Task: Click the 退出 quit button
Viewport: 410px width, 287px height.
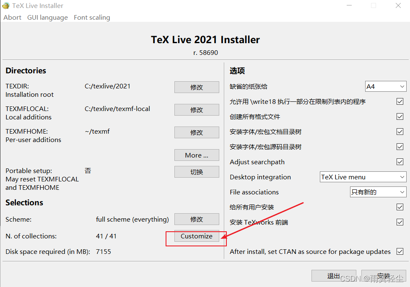Action: click(334, 276)
